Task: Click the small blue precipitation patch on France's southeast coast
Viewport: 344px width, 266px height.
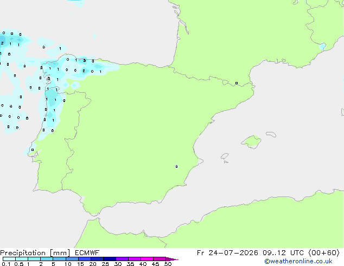Action: tap(322, 47)
